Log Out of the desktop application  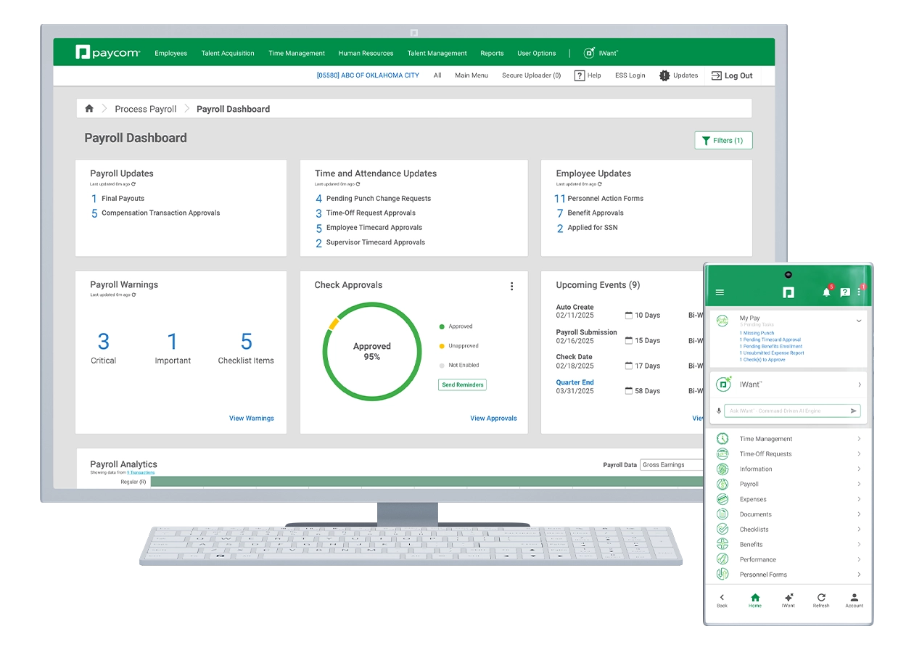[732, 75]
